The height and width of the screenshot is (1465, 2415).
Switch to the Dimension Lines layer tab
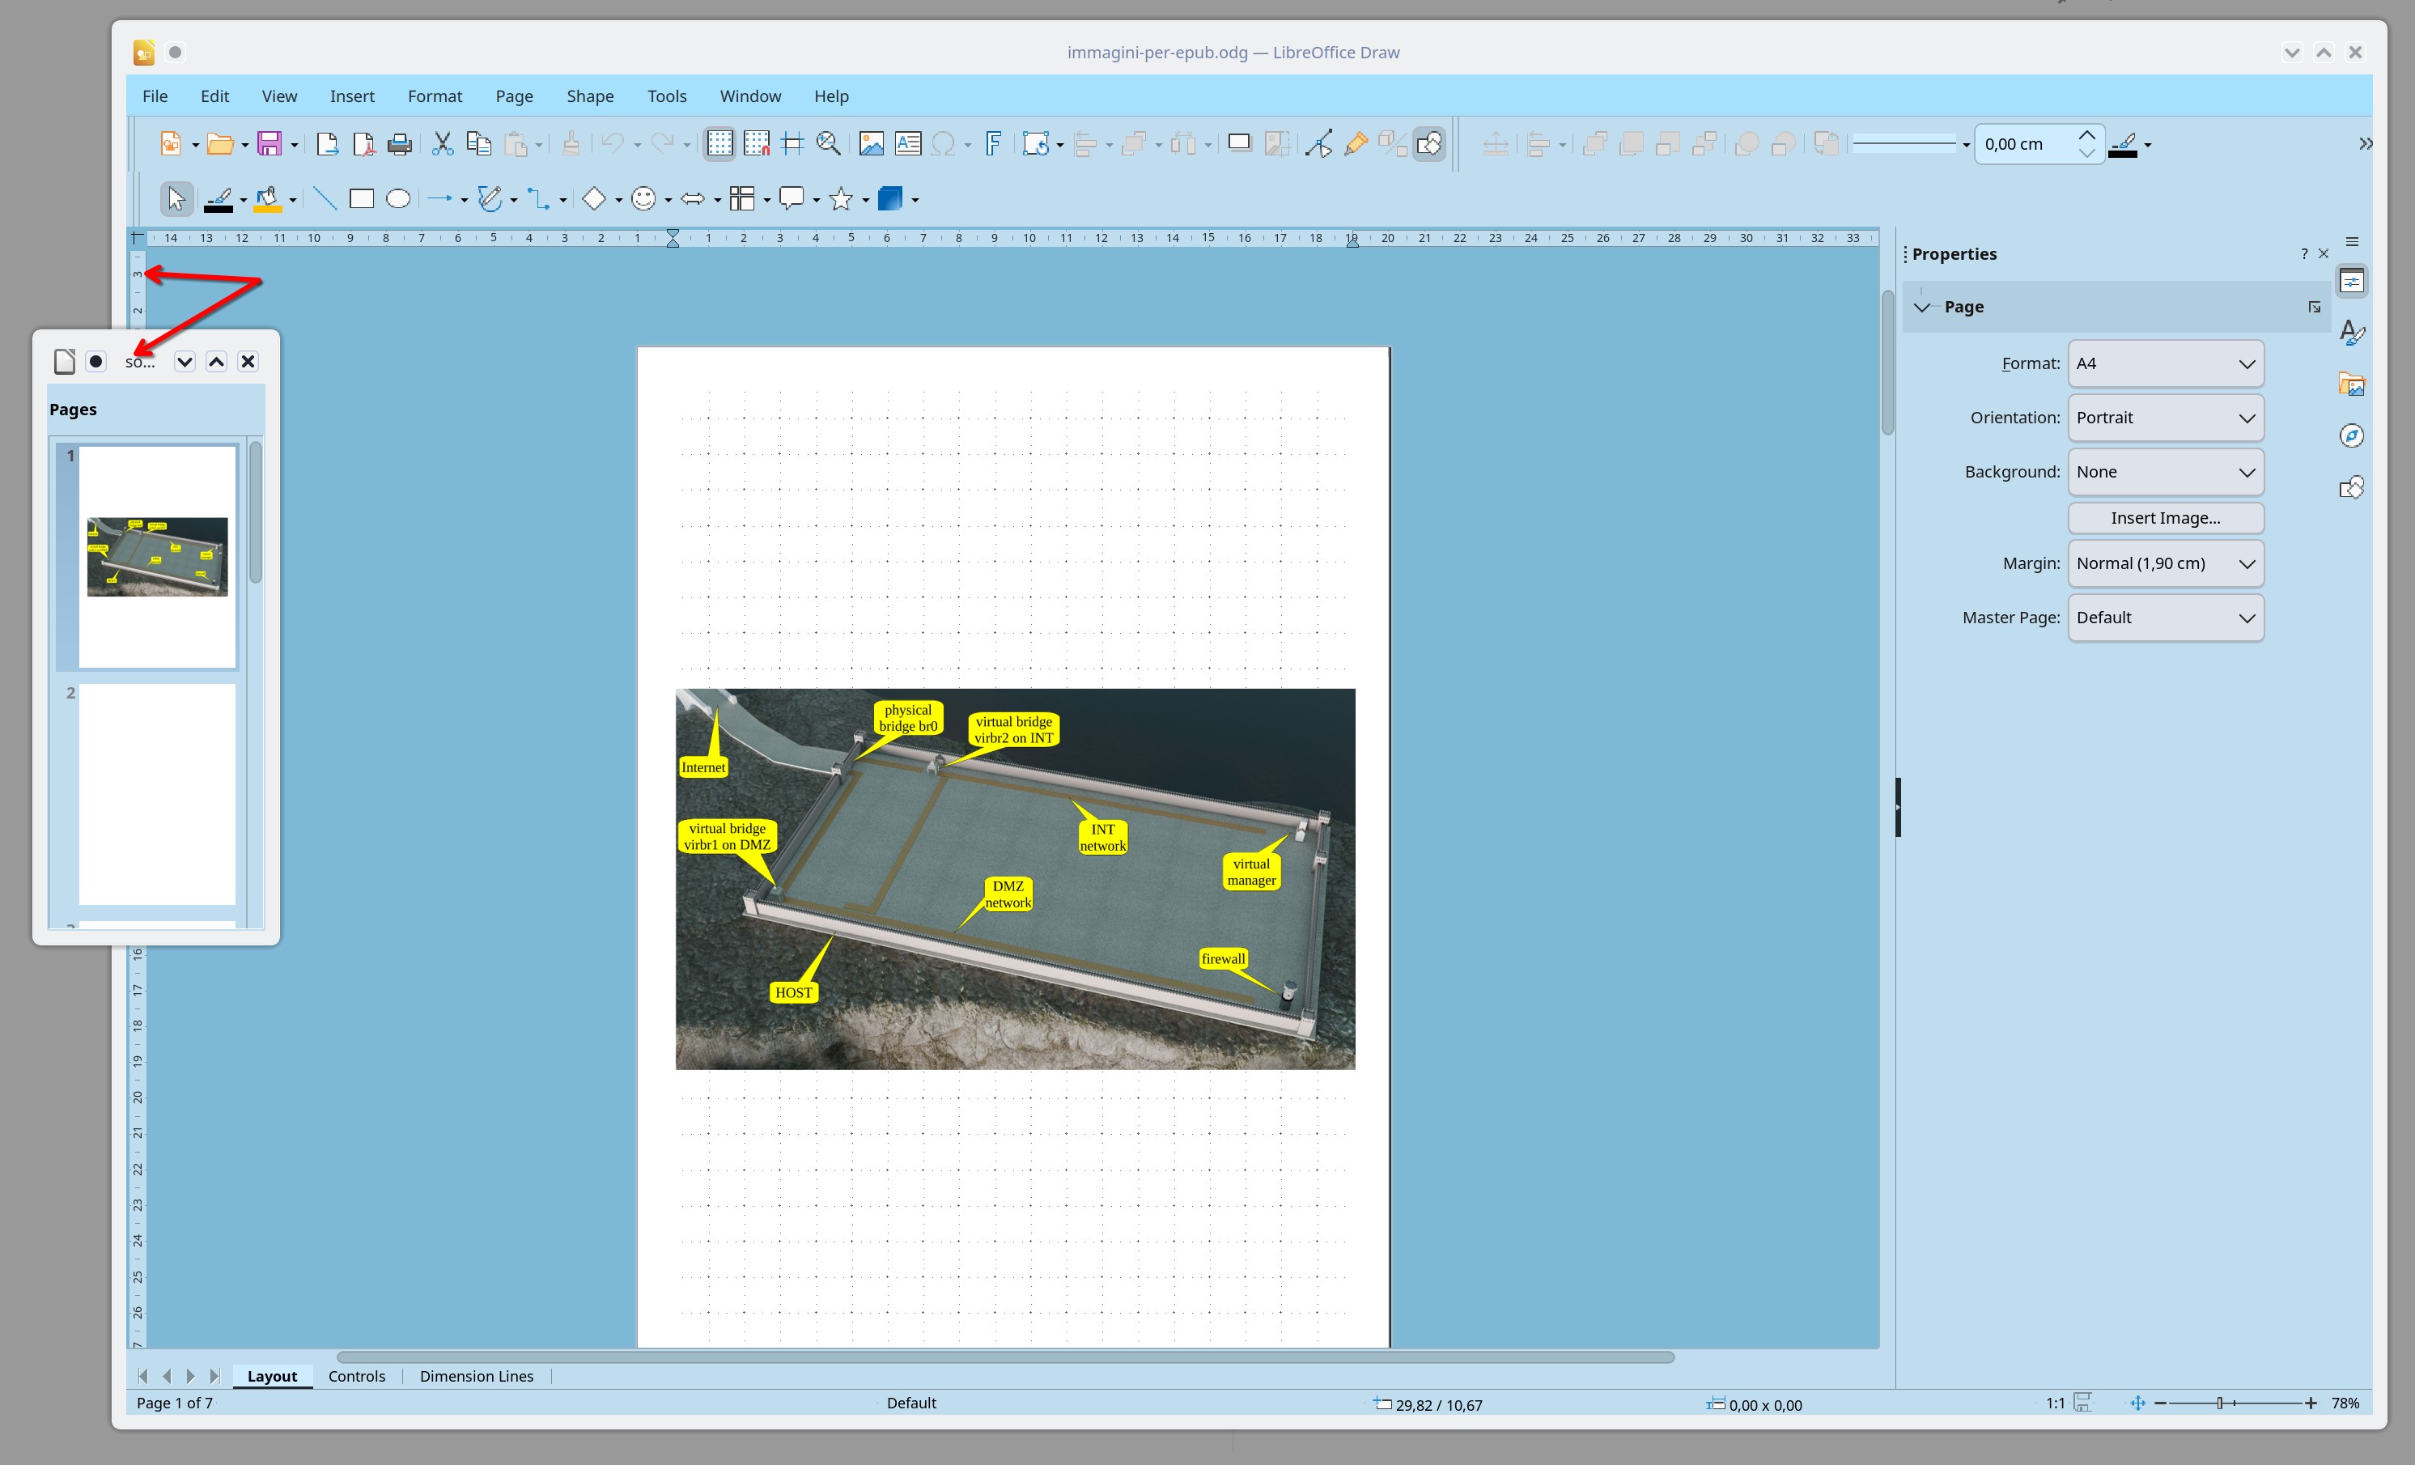coord(477,1376)
